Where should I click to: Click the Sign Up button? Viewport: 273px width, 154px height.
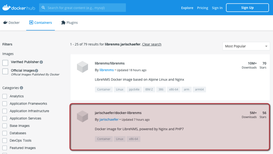coord(247,8)
